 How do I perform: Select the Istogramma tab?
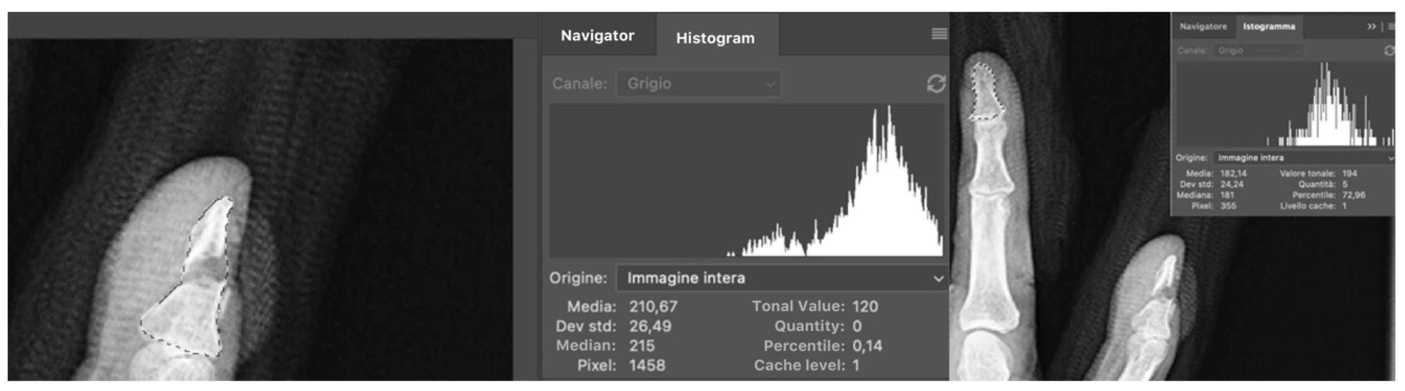coord(1269,27)
